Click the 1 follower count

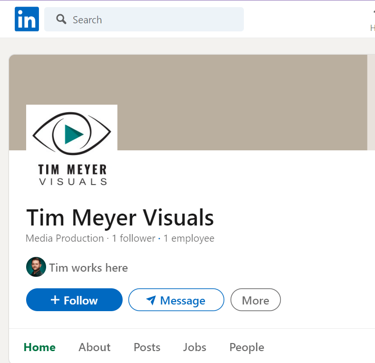point(134,238)
